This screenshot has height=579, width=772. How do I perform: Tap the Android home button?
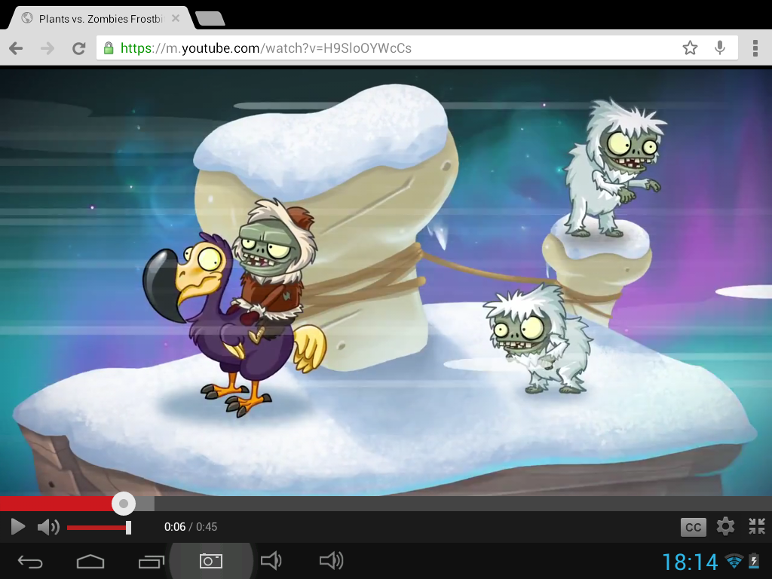point(90,561)
